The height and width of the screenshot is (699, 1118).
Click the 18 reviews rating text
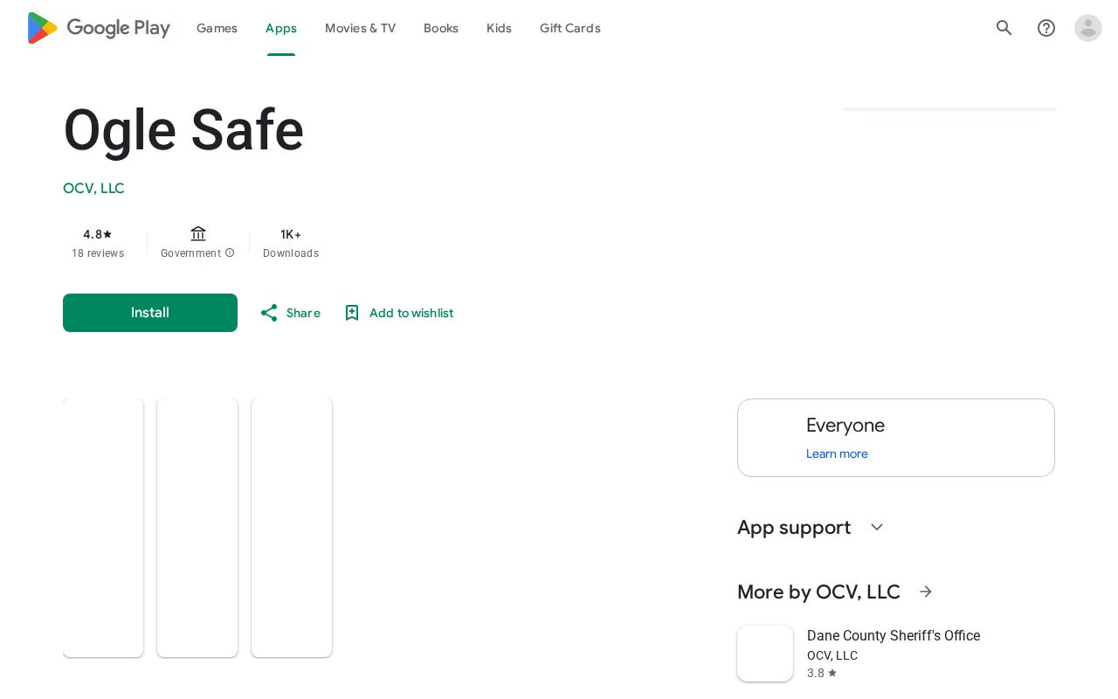(98, 253)
